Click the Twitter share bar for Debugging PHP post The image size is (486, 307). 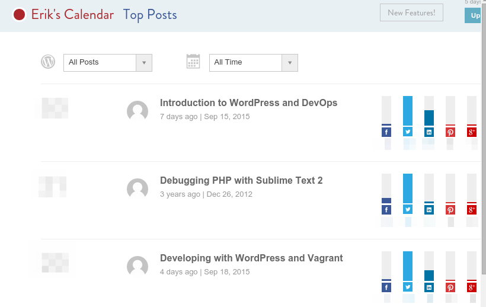pyautogui.click(x=408, y=188)
